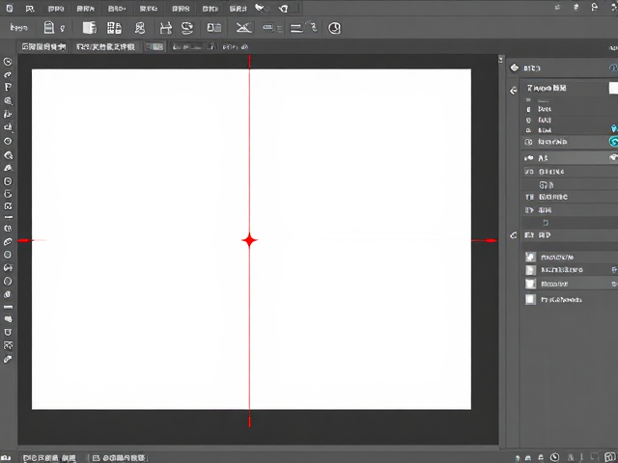Viewport: 618px width, 463px height.
Task: Click the grid-of-squares icon in top toolbar
Action: tap(114, 28)
